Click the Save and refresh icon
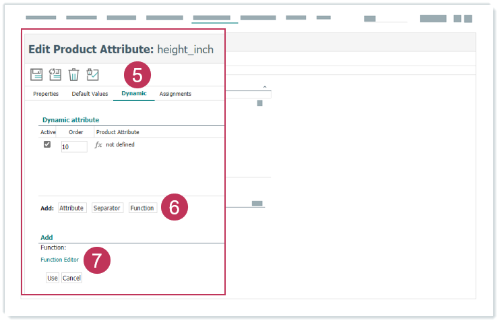500x323 pixels. pos(55,74)
